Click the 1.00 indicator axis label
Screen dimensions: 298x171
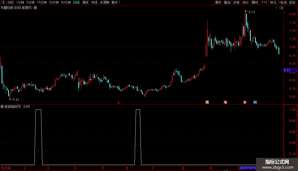coord(292,110)
